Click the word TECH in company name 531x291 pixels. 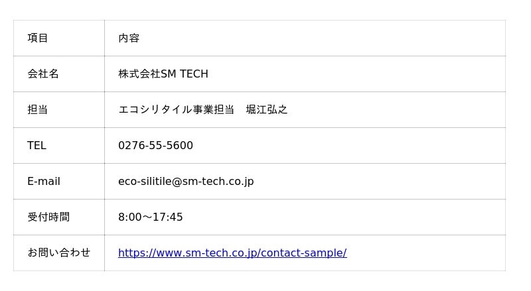pyautogui.click(x=194, y=74)
